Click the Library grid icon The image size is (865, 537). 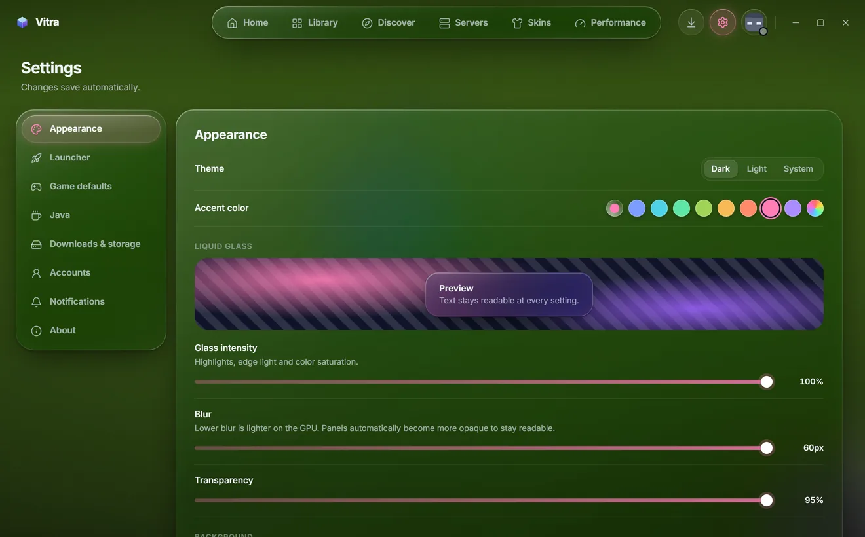click(x=297, y=23)
